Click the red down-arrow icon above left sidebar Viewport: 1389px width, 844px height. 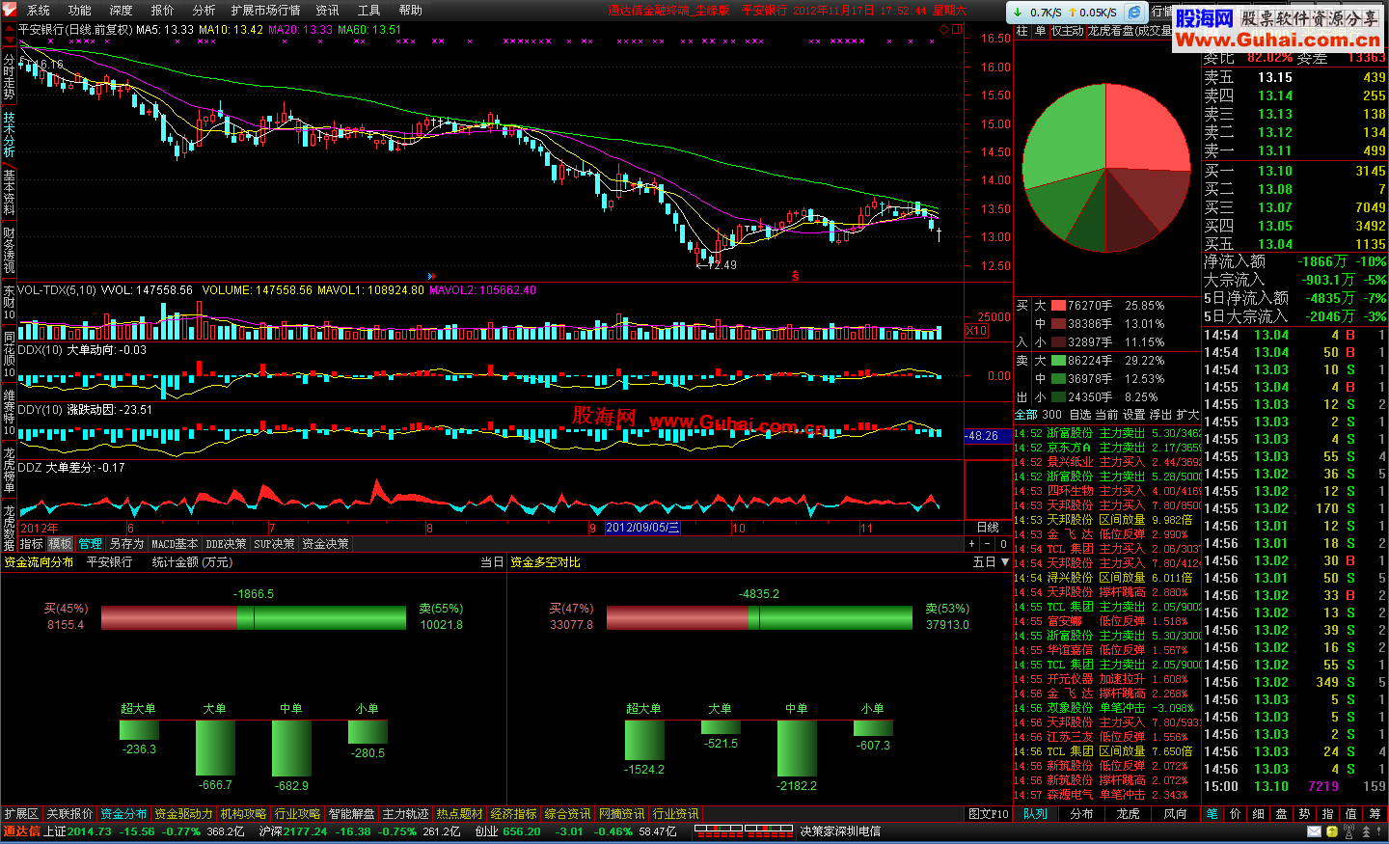(x=9, y=41)
